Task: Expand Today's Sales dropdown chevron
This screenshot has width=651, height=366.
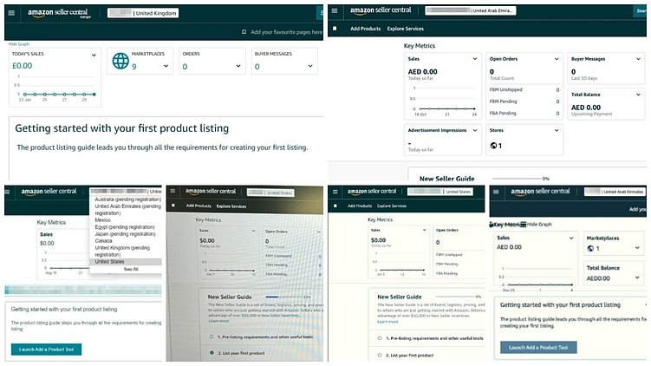Action: [x=94, y=55]
